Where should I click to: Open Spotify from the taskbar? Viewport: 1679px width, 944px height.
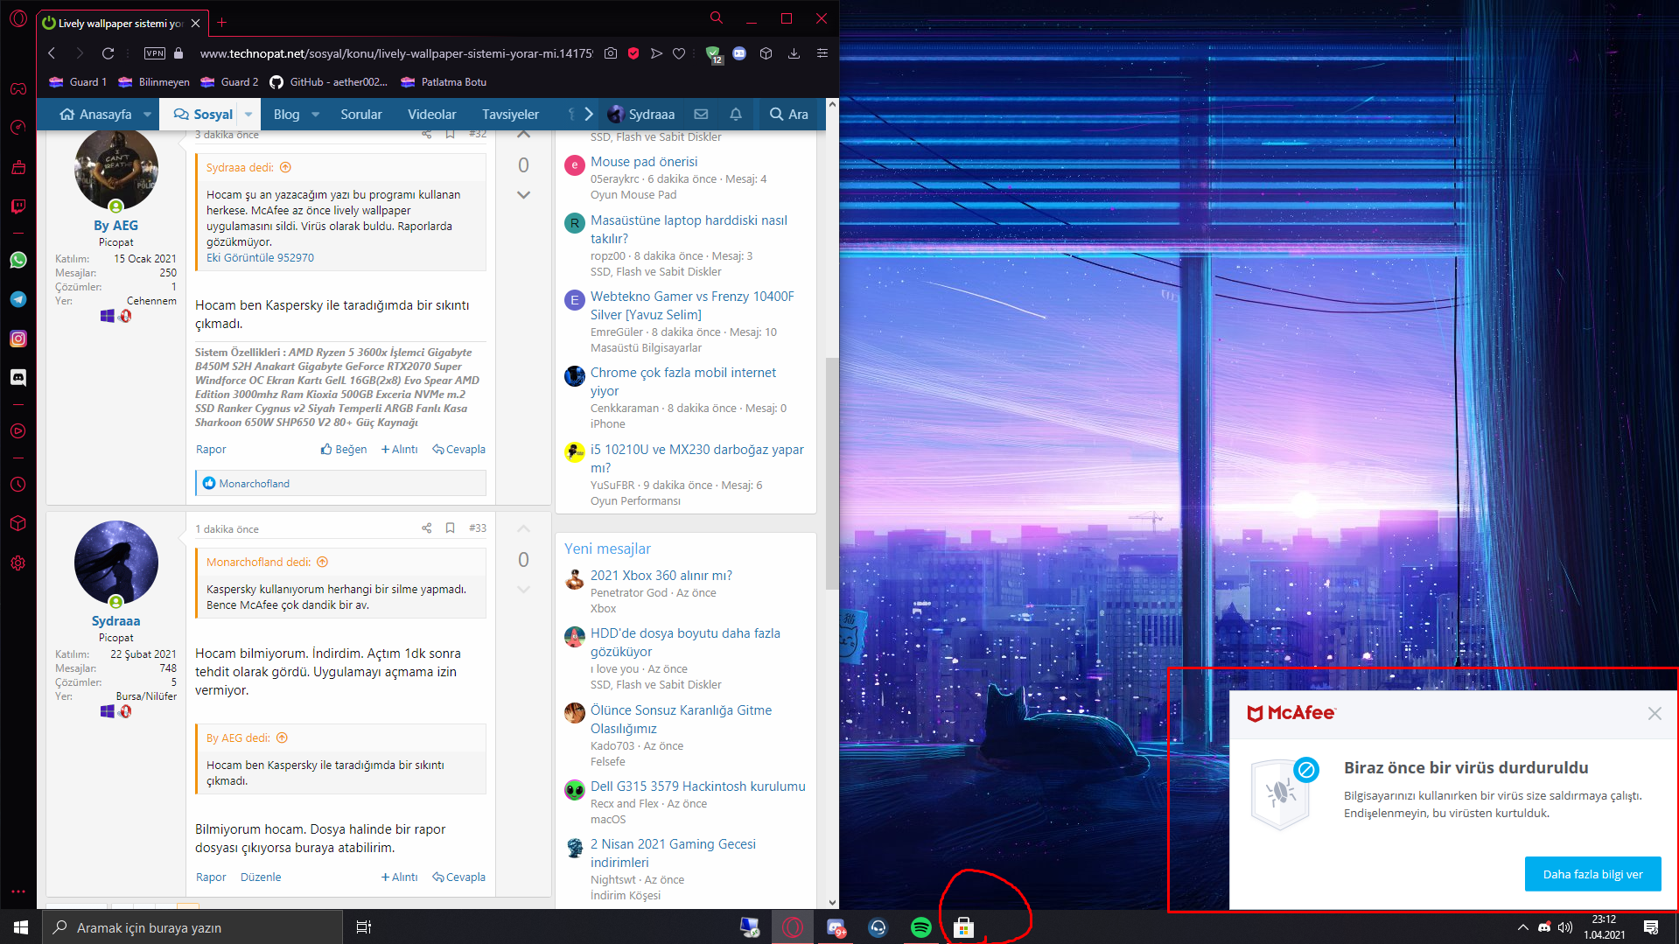tap(920, 927)
